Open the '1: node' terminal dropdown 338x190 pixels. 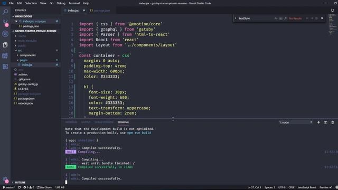pos(295,122)
